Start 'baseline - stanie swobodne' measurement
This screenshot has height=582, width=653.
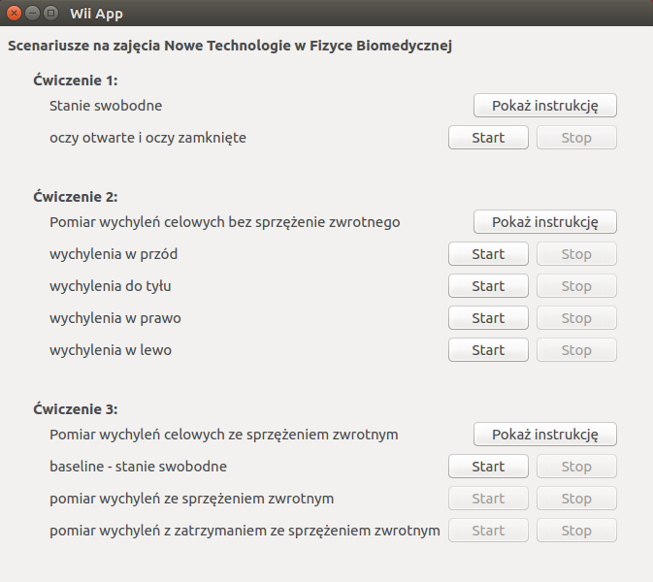(488, 466)
